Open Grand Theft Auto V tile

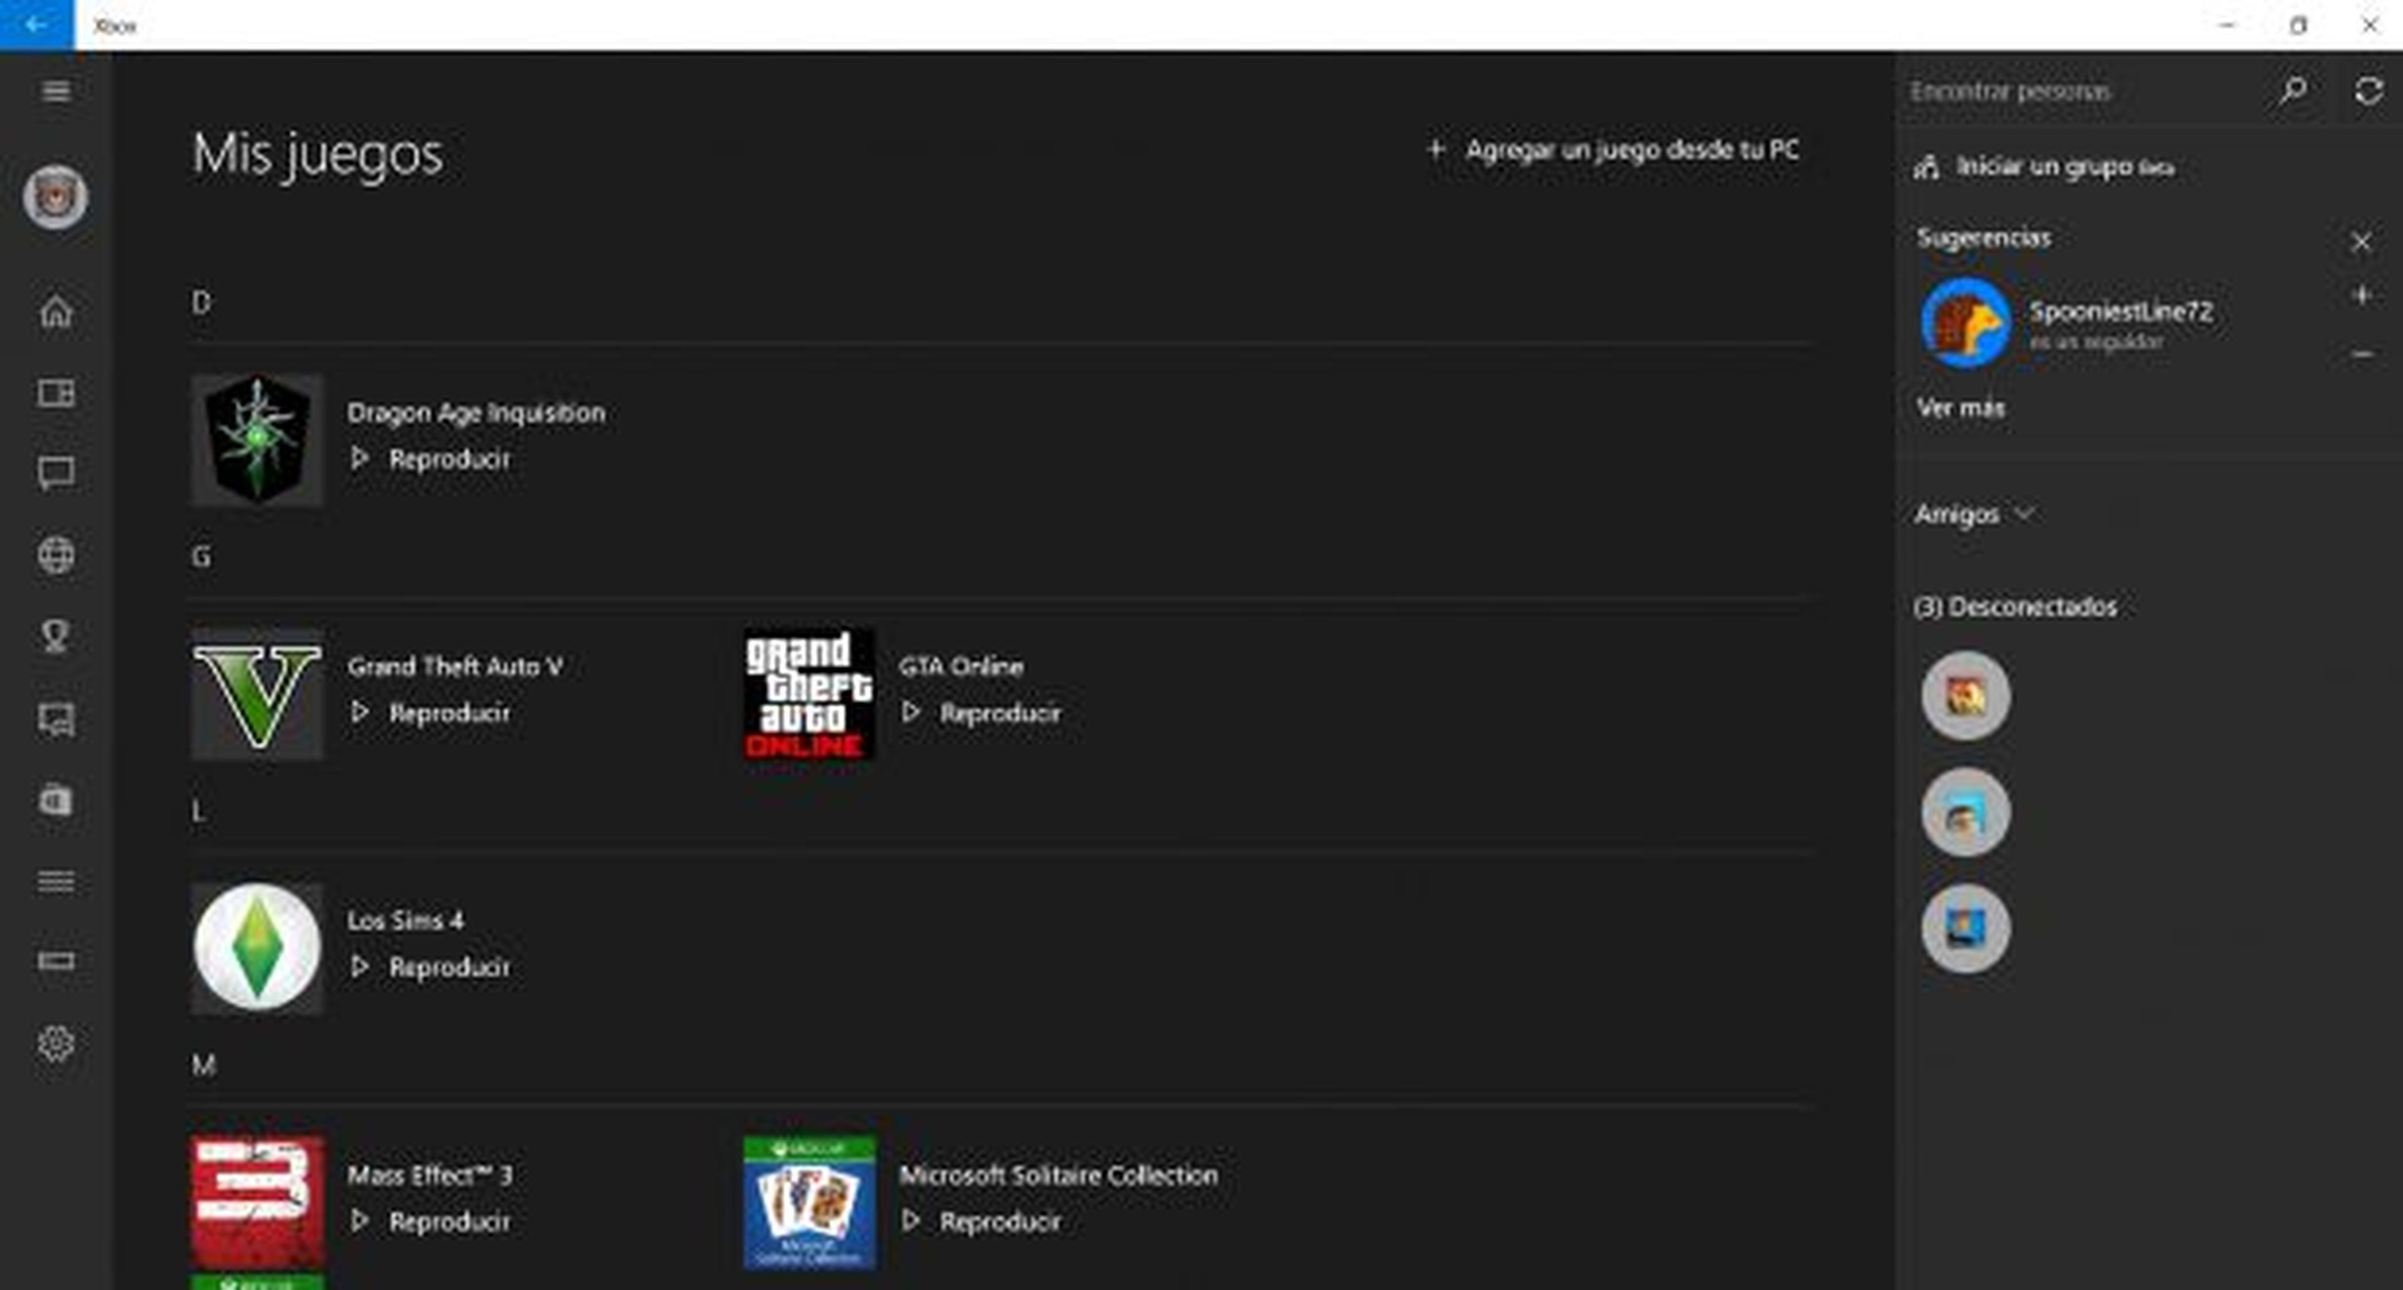(257, 694)
